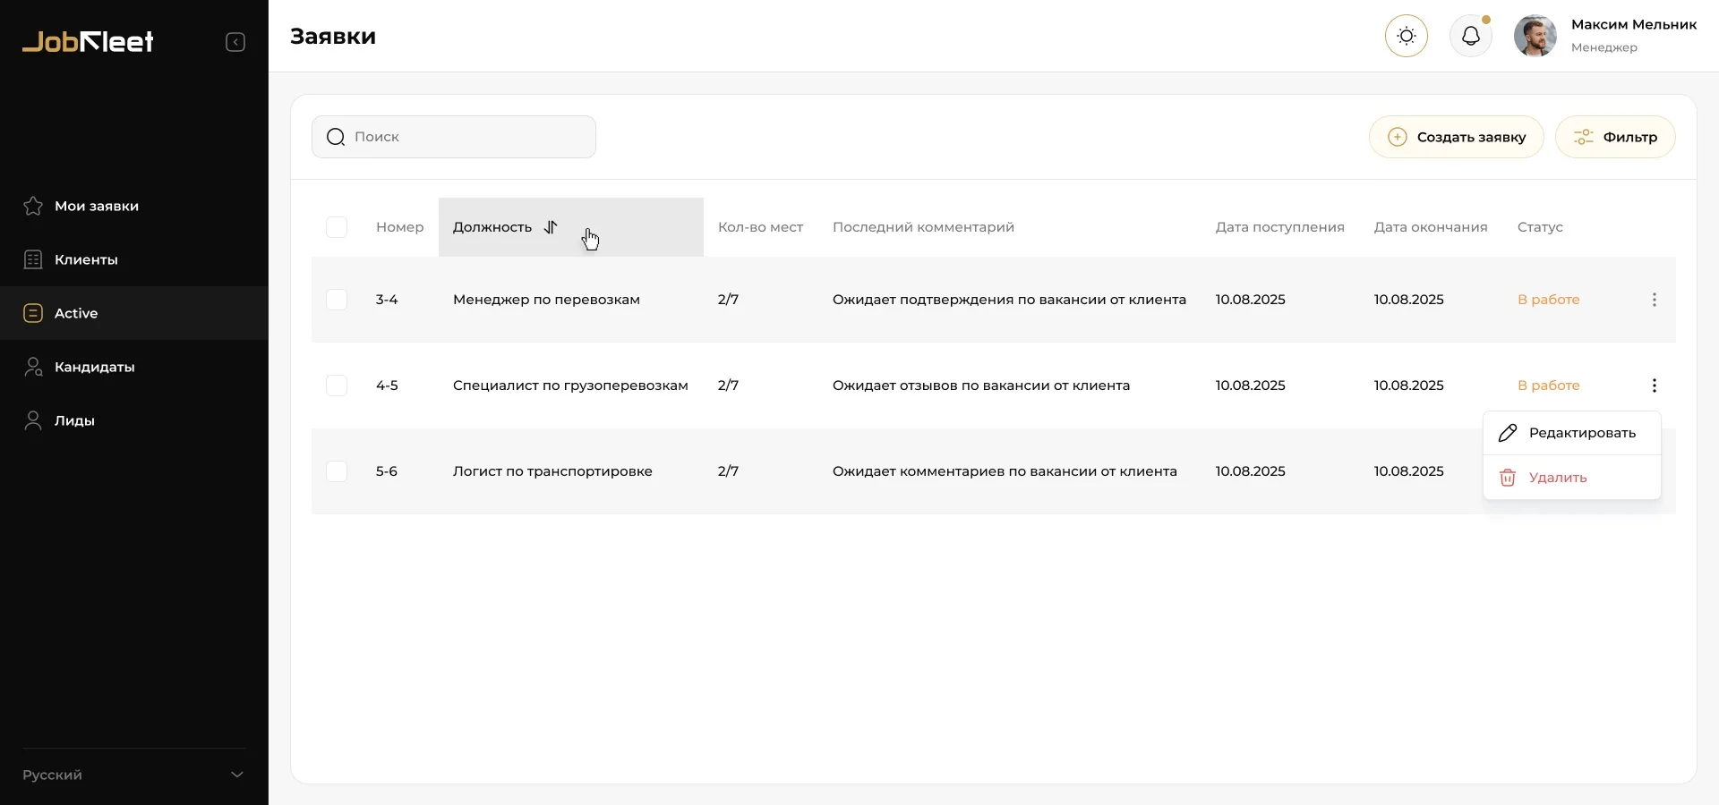
Task: Go to Кандидаты in the sidebar
Action: click(x=94, y=367)
